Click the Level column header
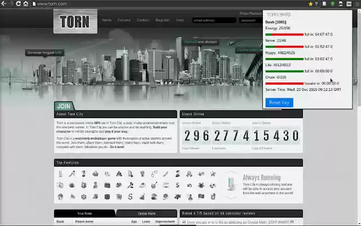361x226 pixels. 146,221
